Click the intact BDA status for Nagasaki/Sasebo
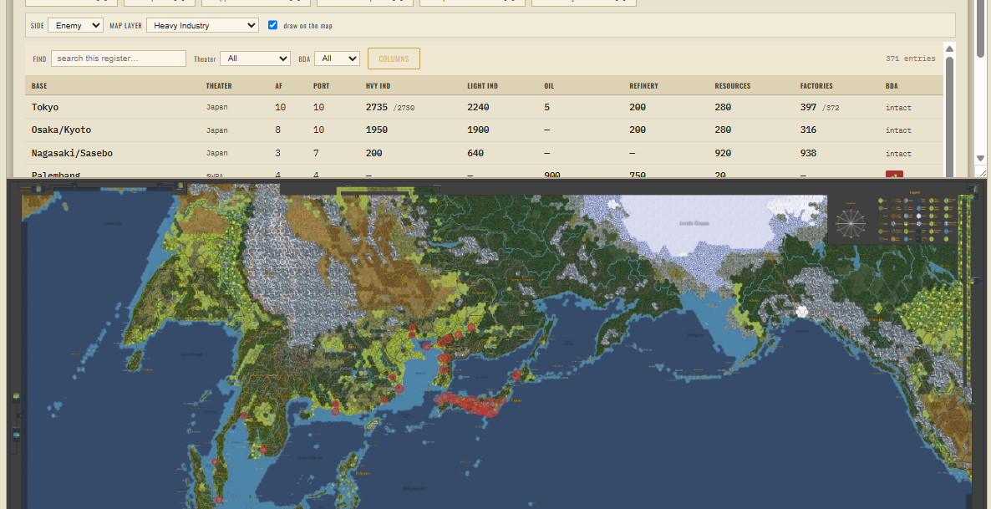Screen dimensions: 991x509 click(x=899, y=154)
